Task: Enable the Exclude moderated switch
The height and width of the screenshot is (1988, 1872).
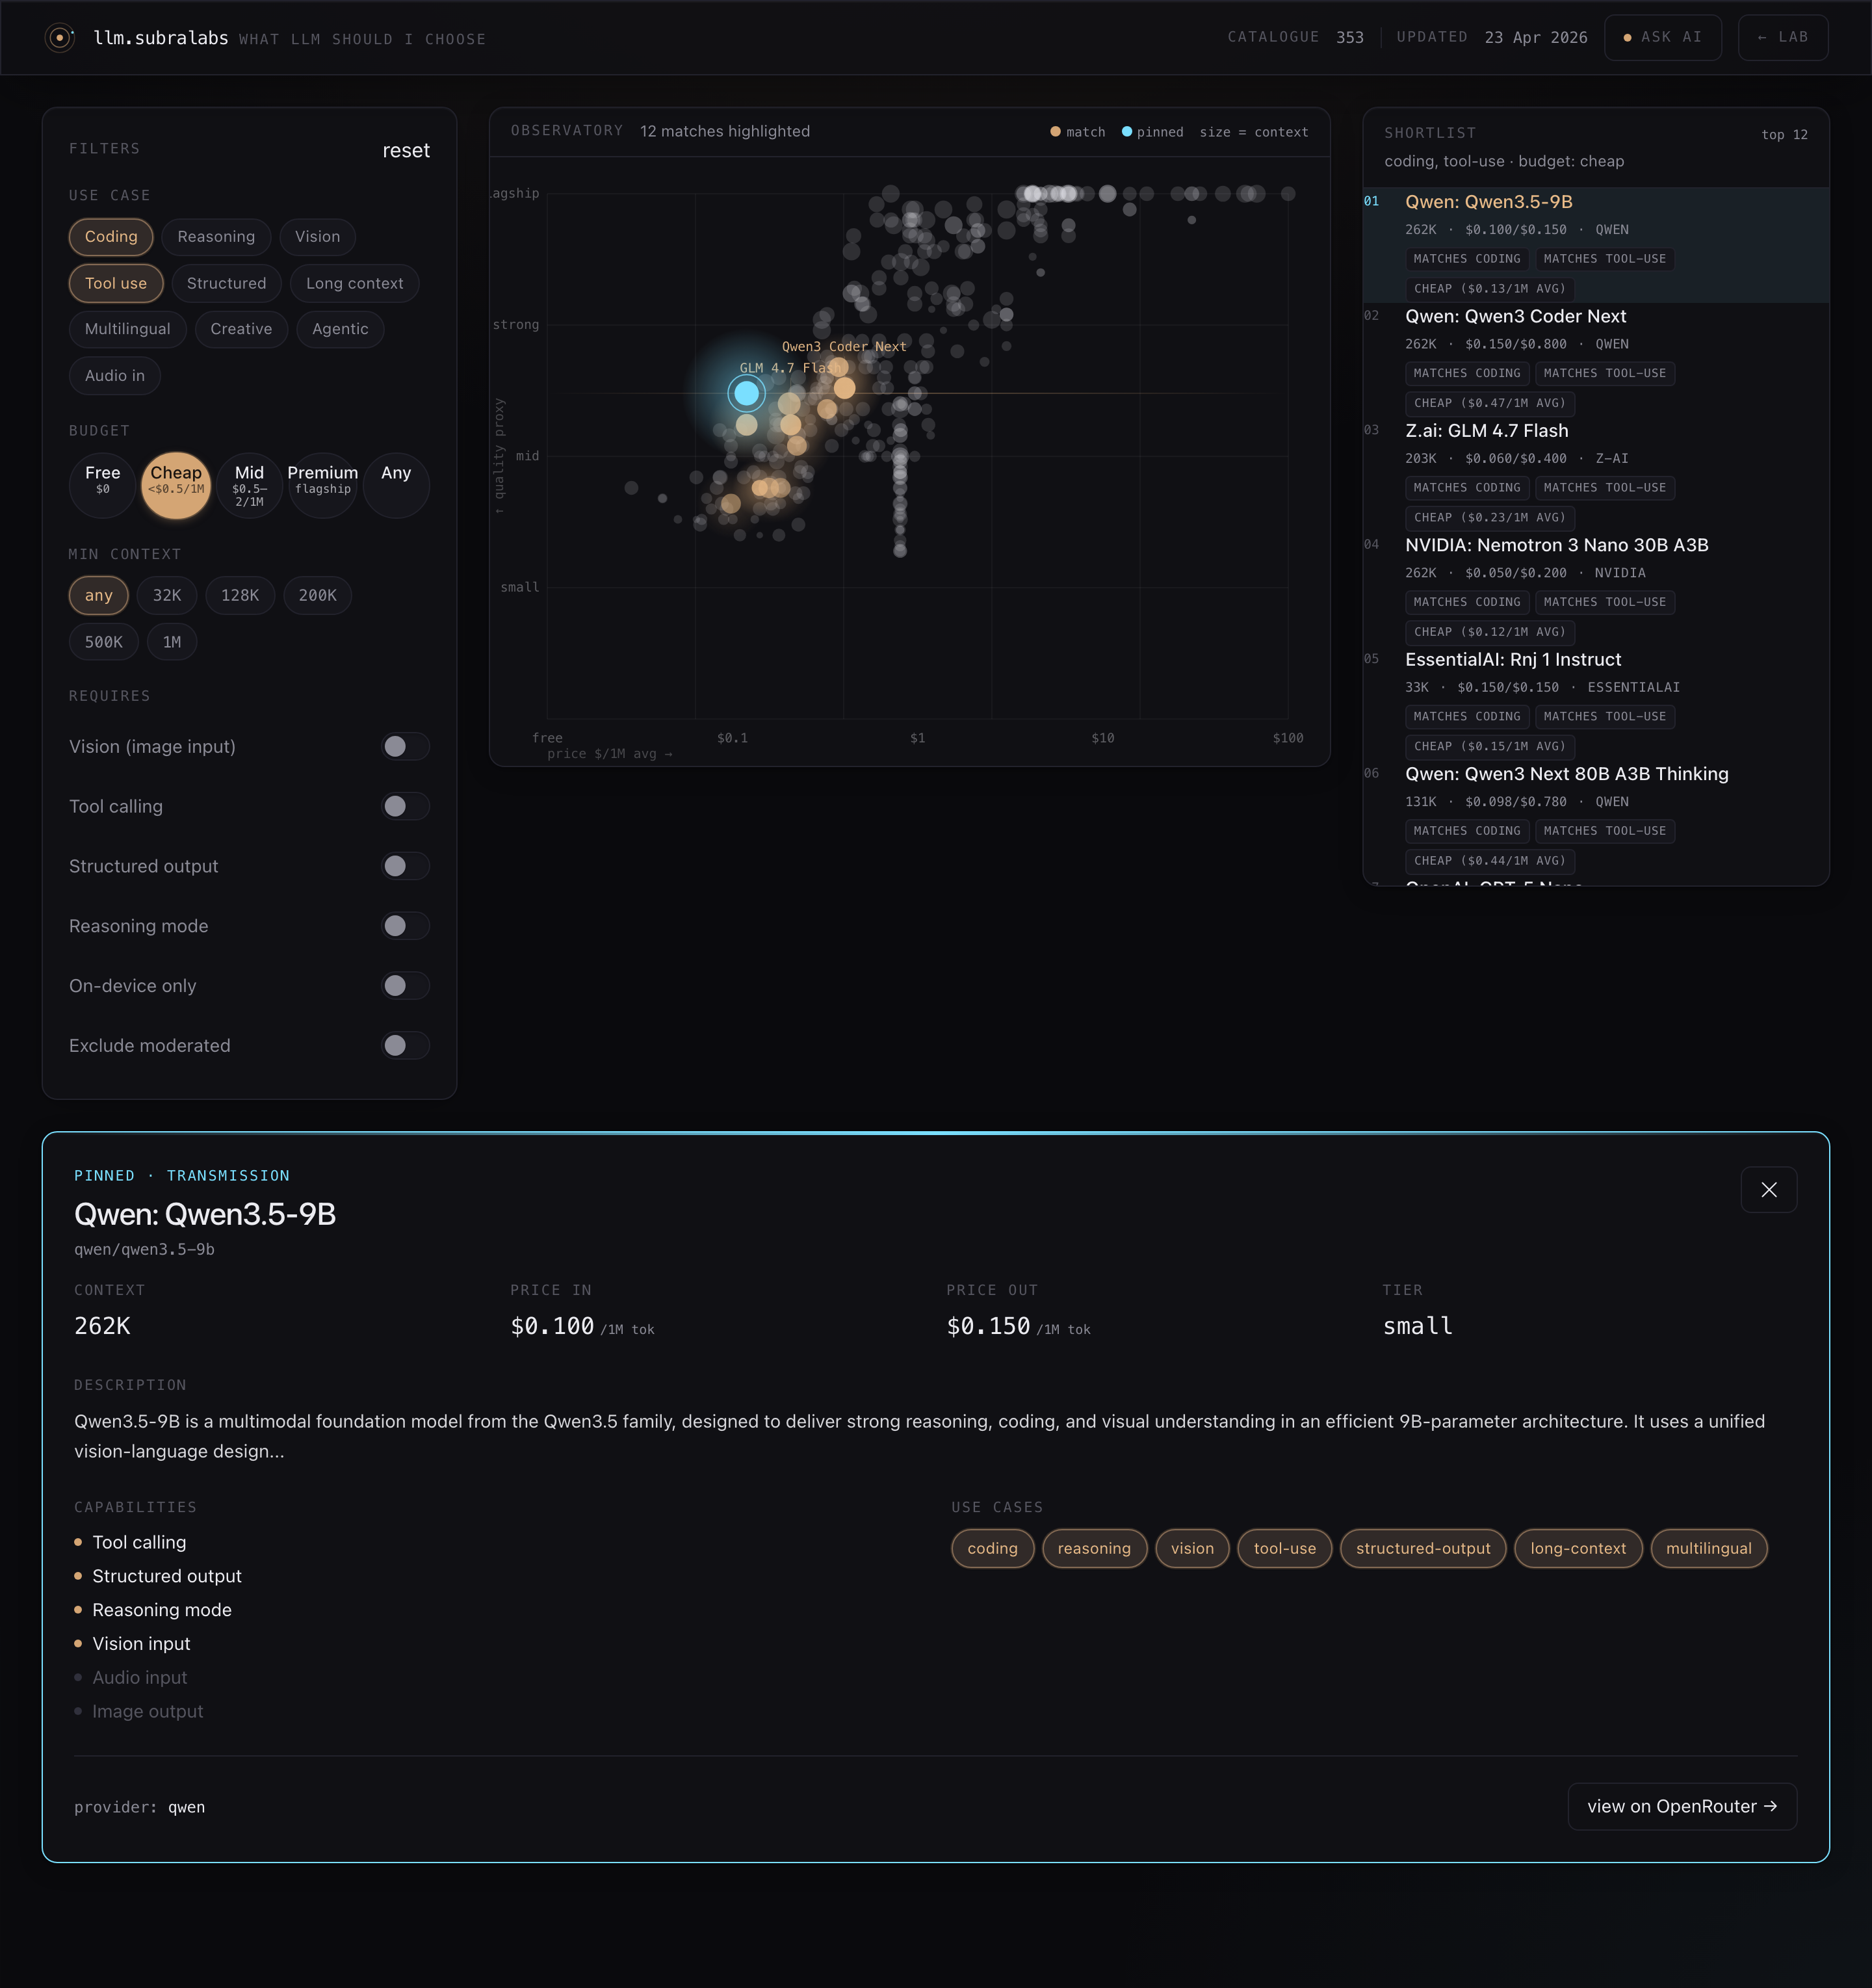Action: coord(405,1046)
